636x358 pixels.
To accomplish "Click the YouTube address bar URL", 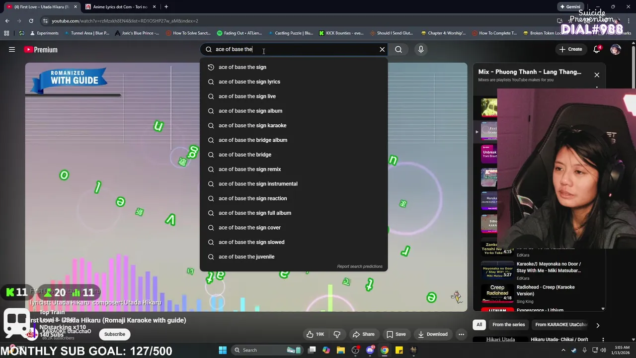I will (125, 21).
